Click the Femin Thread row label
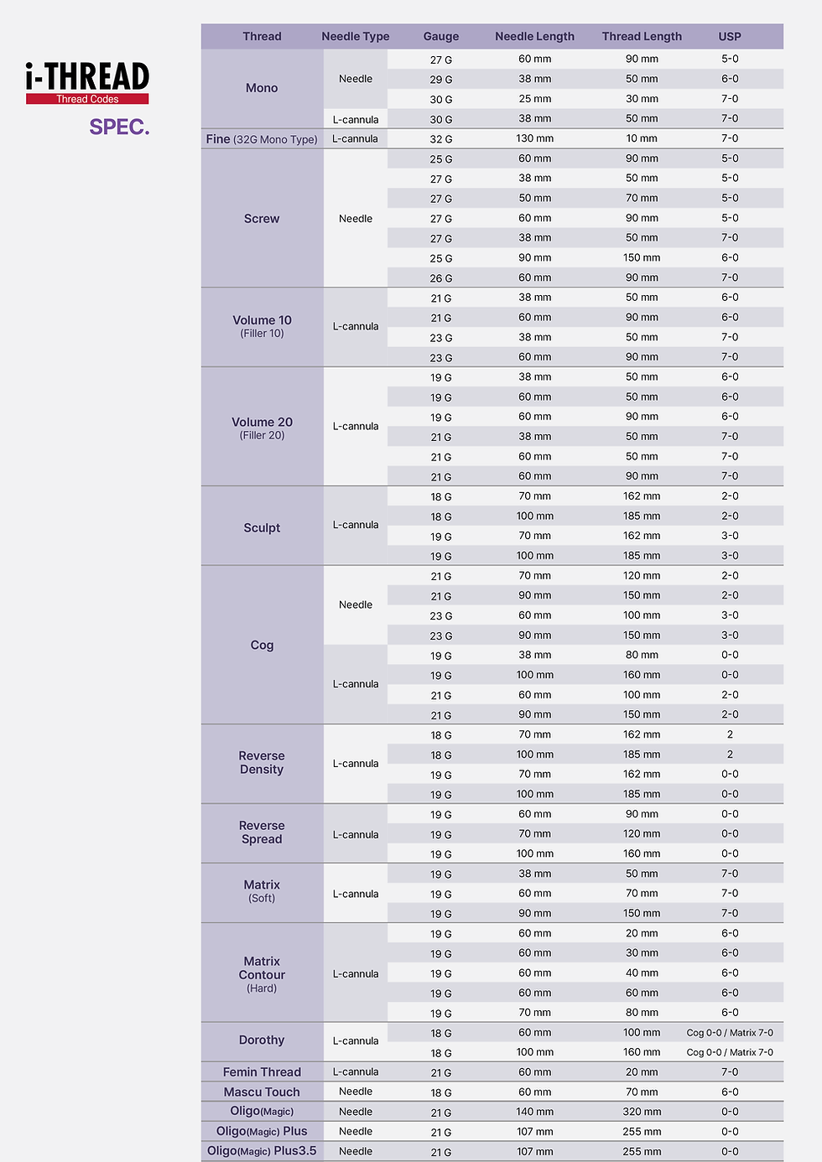The image size is (822, 1162). [x=262, y=1072]
